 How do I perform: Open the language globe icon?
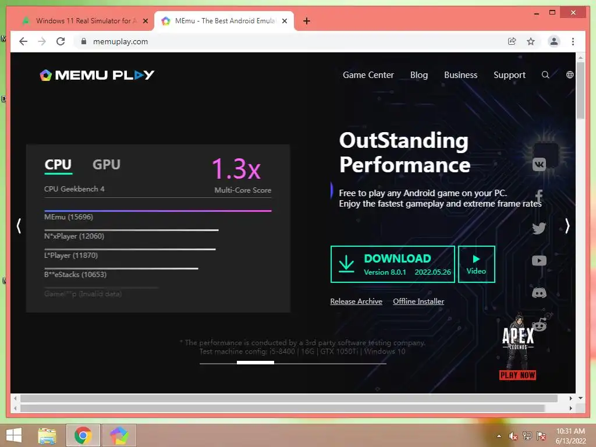point(570,75)
